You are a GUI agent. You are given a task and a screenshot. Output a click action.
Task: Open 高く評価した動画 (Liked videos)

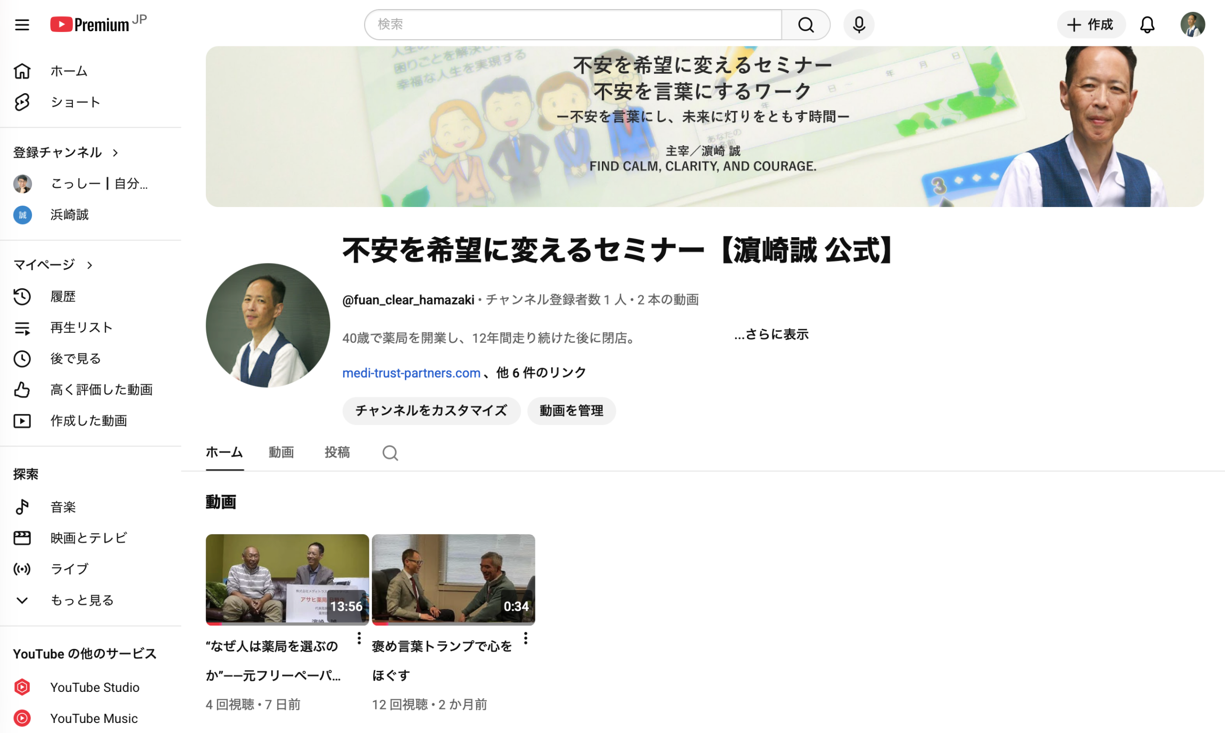[101, 389]
